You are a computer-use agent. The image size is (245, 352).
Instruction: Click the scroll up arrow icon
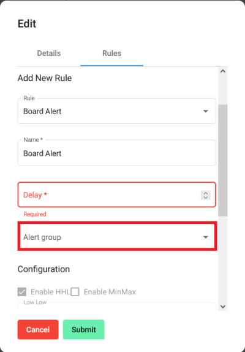coord(222,71)
